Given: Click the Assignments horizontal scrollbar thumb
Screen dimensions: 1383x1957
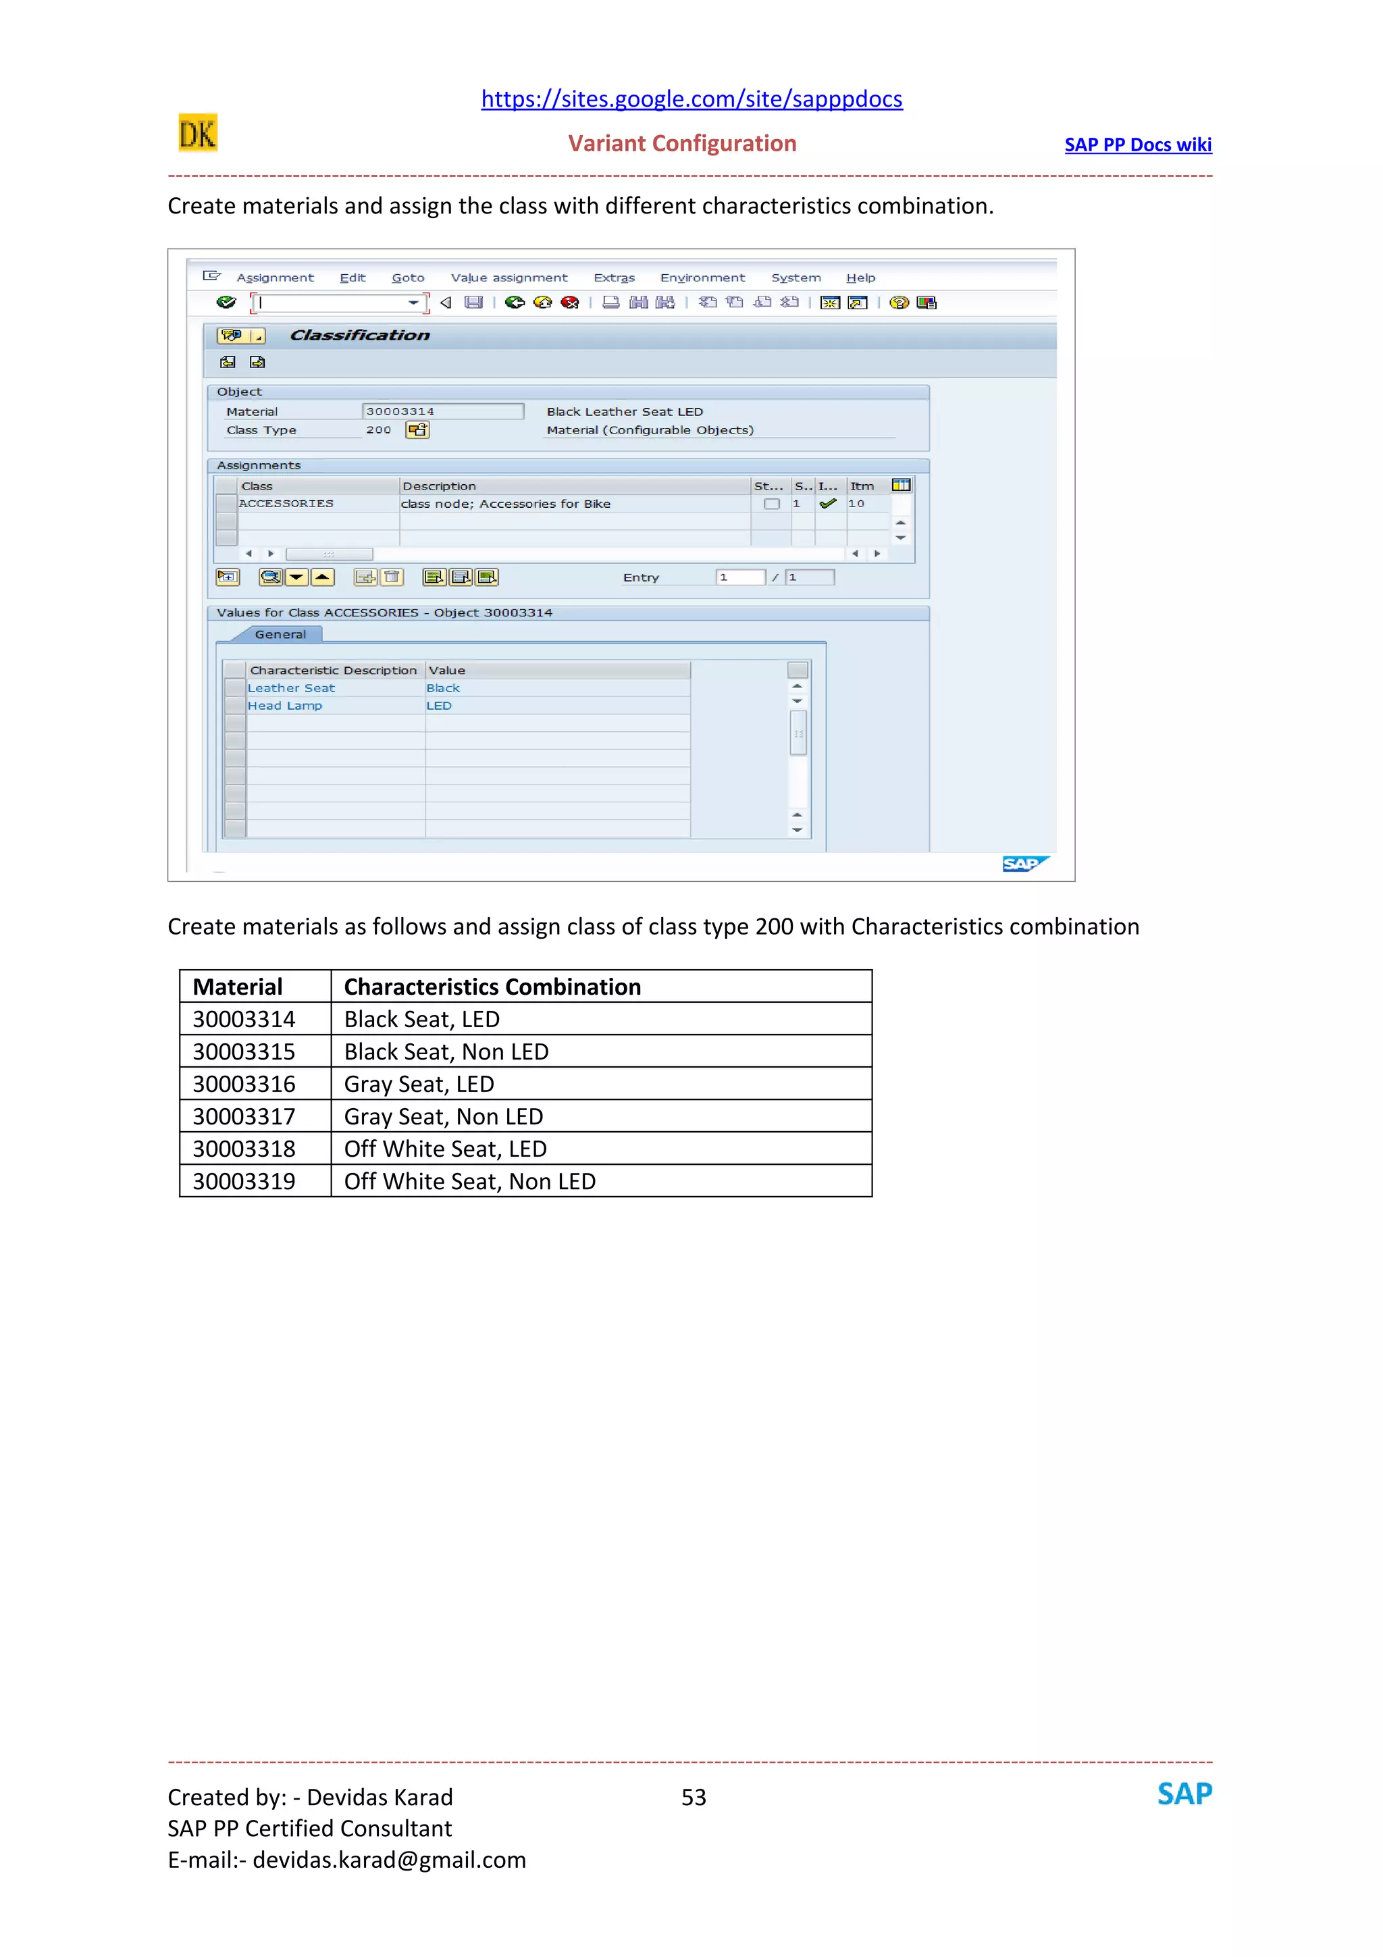Looking at the screenshot, I should click(329, 554).
